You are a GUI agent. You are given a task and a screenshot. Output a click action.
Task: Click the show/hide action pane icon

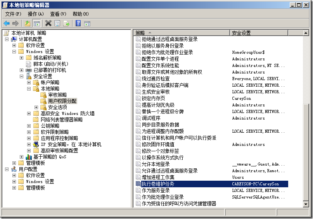pyautogui.click(x=87, y=23)
